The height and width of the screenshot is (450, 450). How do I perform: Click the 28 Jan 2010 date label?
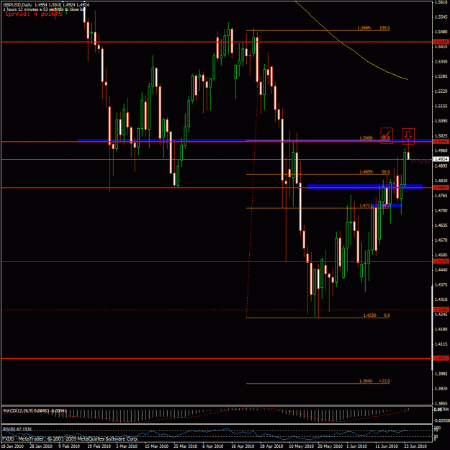[41, 446]
